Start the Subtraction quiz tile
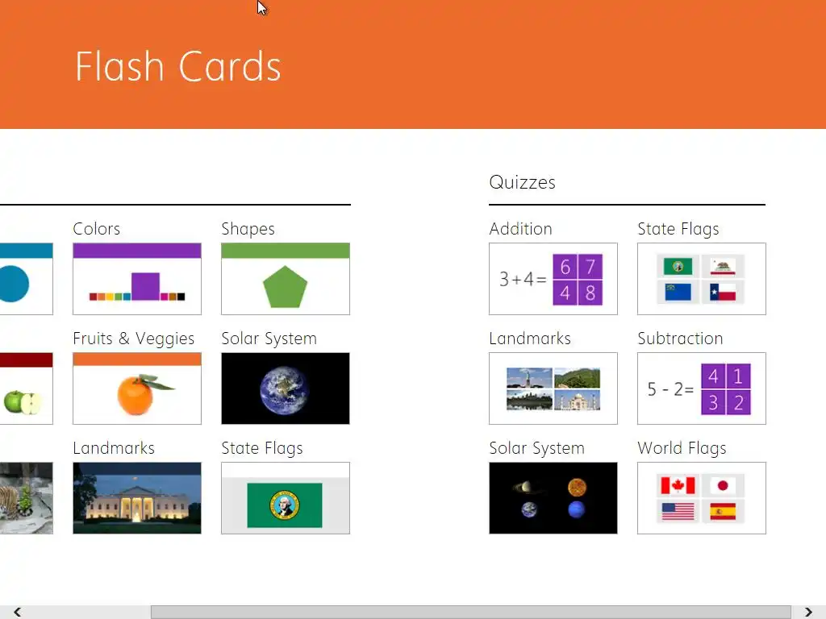This screenshot has height=619, width=826. tap(702, 388)
